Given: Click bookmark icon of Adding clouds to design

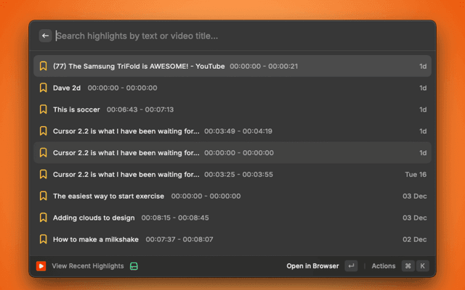Looking at the screenshot, I should 43,217.
